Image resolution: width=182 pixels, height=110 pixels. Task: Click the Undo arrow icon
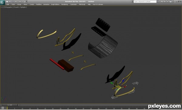[16, 2]
